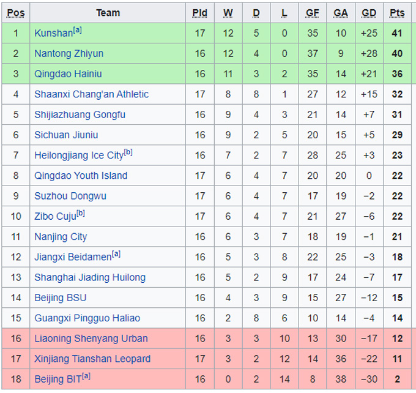The height and width of the screenshot is (393, 416).
Task: Open Xinjiang Tianshan Leopard link
Action: tap(92, 359)
